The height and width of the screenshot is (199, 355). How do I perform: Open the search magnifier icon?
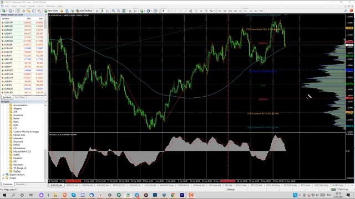(x=346, y=11)
